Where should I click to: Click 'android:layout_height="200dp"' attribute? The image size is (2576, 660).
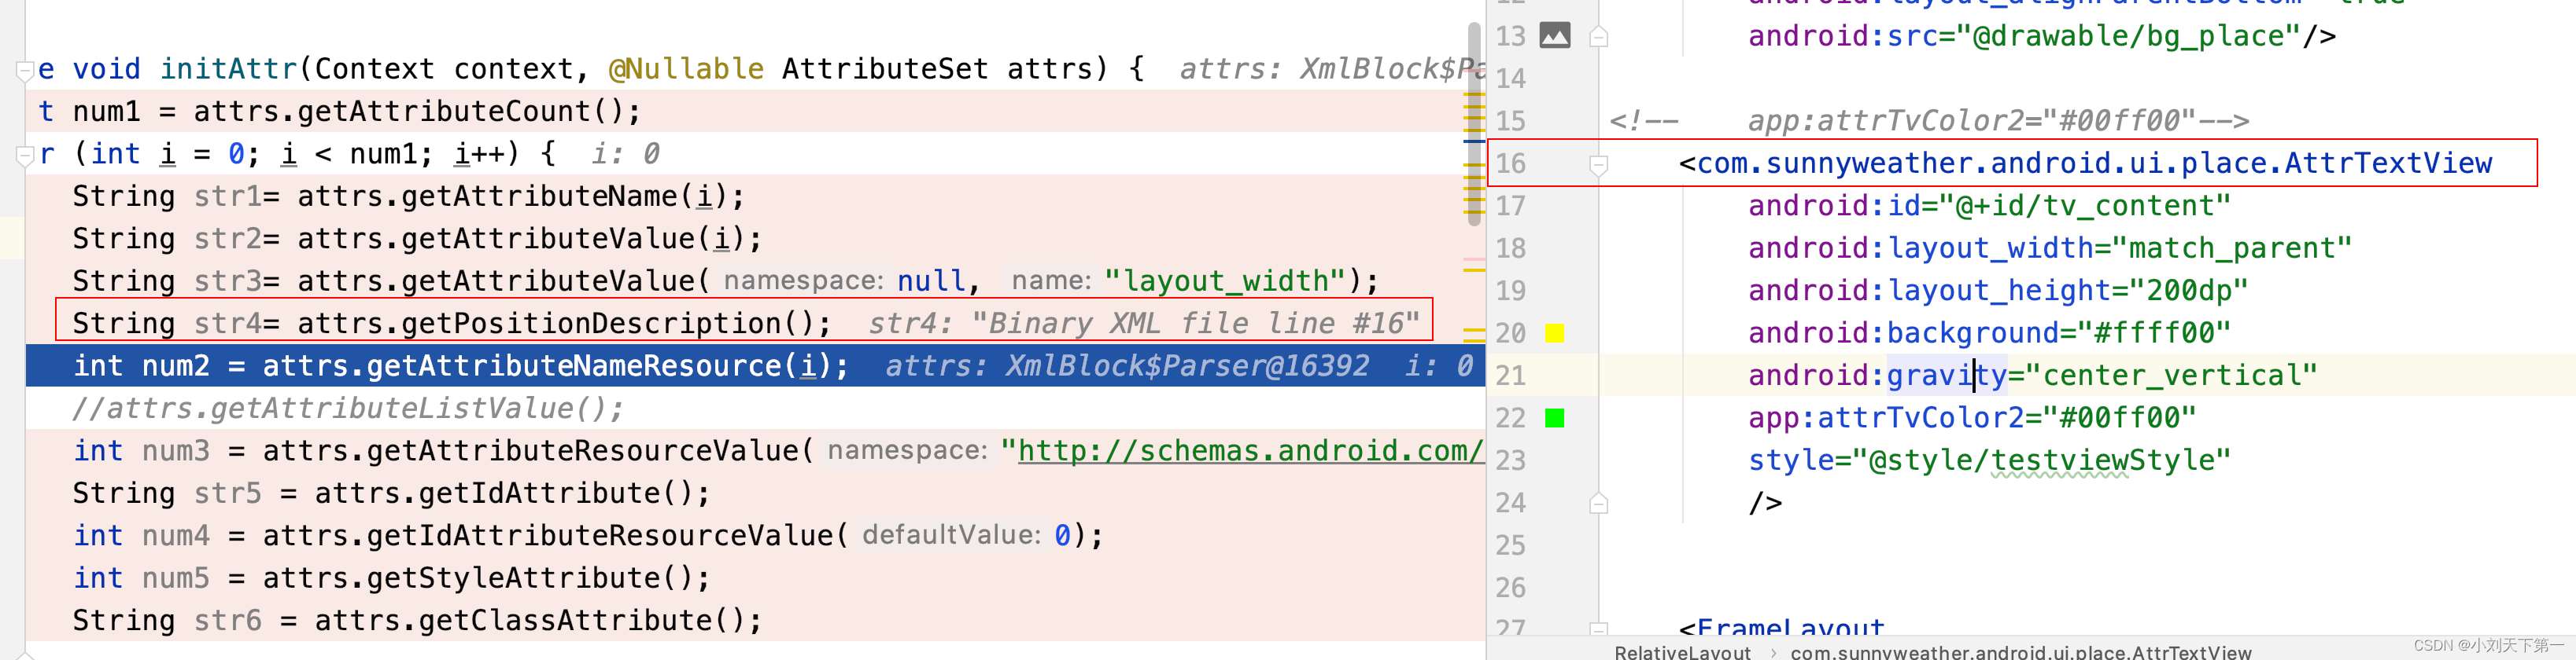1998,291
